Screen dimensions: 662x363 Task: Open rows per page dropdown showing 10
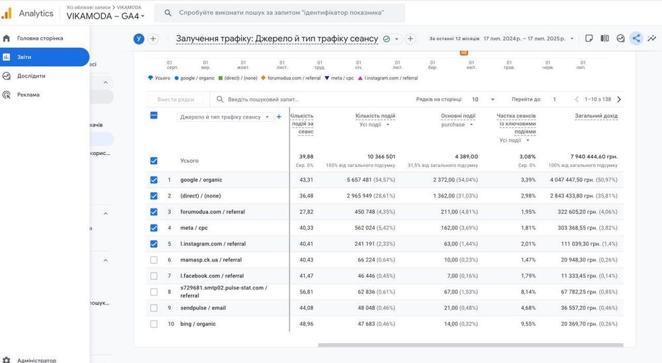483,99
